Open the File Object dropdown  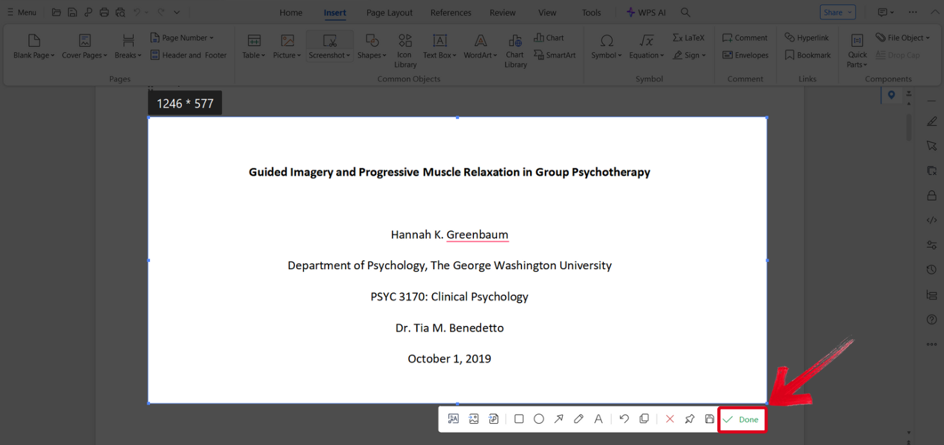coord(903,37)
